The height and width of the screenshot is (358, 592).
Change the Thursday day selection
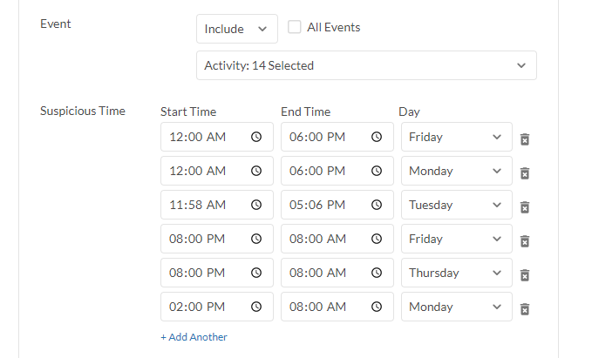tap(456, 274)
